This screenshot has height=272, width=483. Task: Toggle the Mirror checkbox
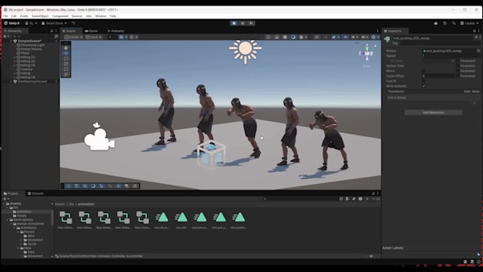tap(423, 71)
